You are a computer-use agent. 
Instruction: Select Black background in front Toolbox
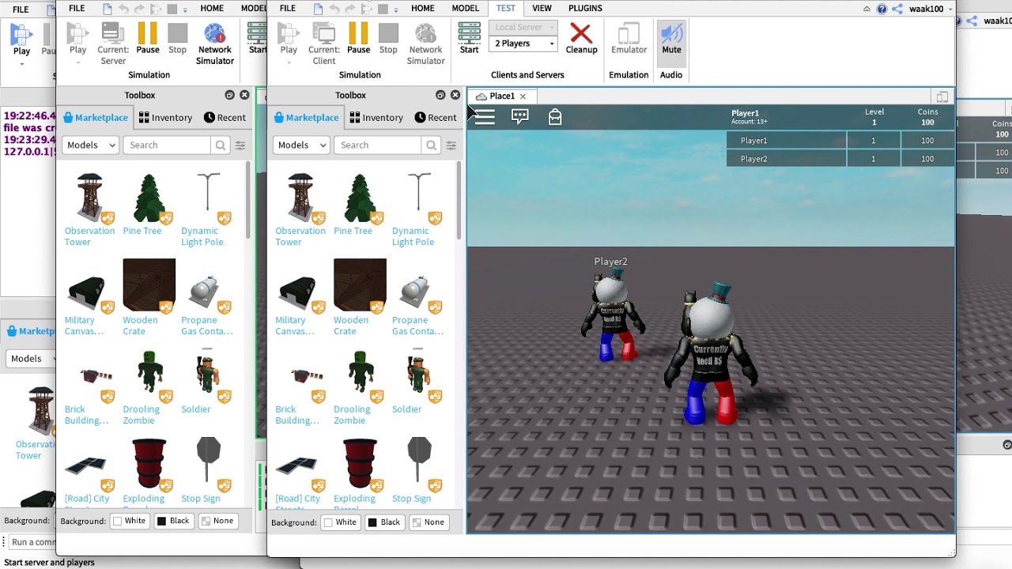384,522
